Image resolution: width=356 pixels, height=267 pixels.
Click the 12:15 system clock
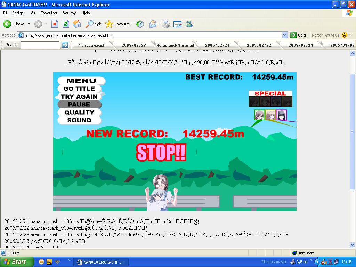pos(347,262)
